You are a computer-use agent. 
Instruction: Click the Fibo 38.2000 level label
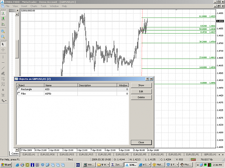(x=203, y=42)
